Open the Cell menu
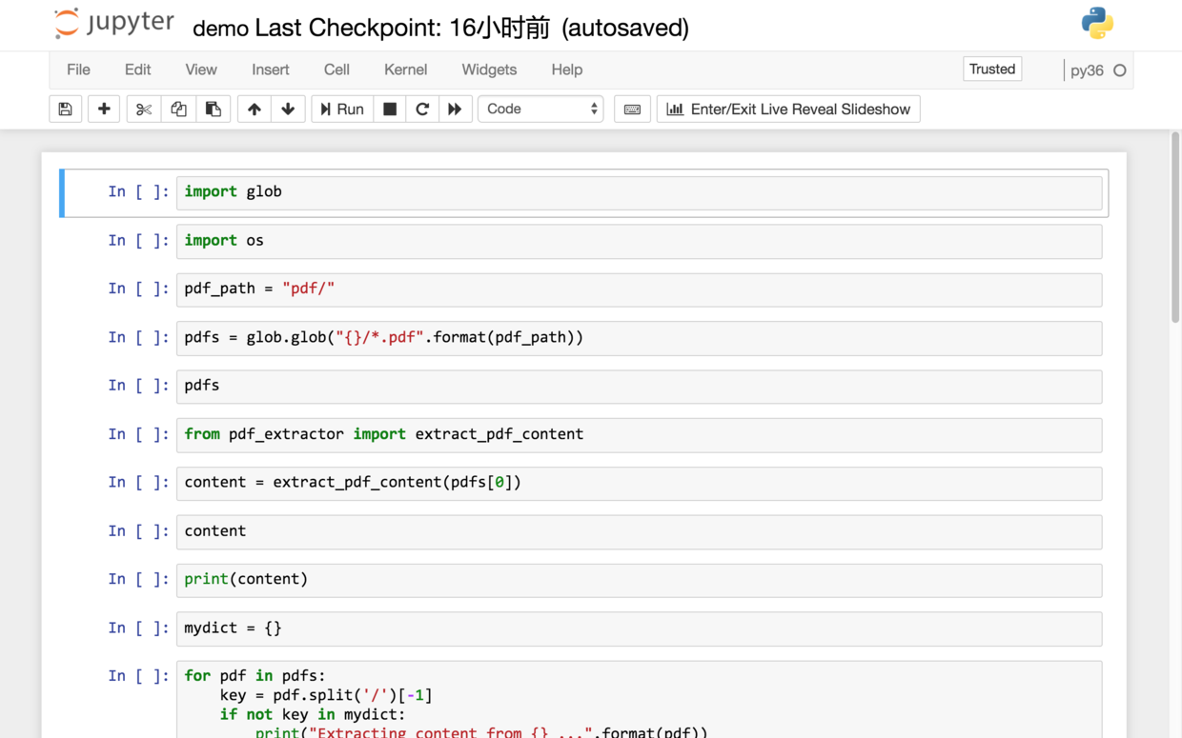Screen dimensions: 1182x738 click(336, 70)
